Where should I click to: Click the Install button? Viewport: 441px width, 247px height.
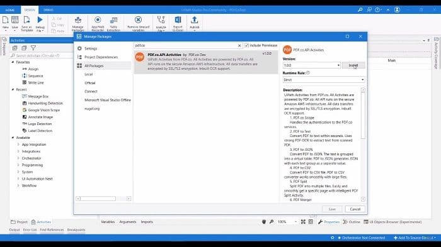pos(353,65)
